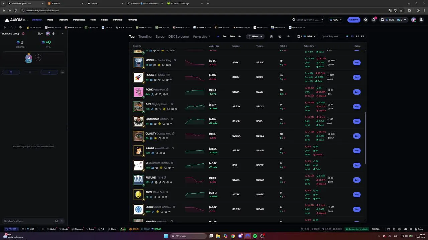Image resolution: width=428 pixels, height=240 pixels.
Task: Open Chrome from the taskbar
Action: pos(233,236)
